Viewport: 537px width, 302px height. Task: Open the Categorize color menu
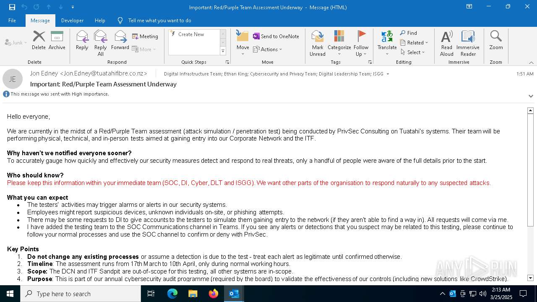click(339, 43)
